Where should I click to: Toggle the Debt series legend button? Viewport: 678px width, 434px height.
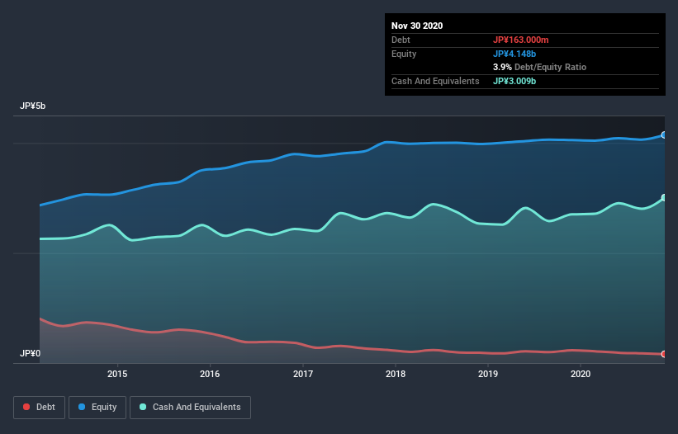tap(39, 408)
